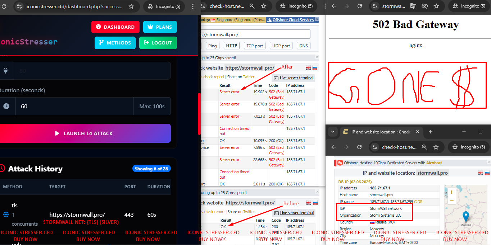Click the translate icon in the 502 window
The width and height of the screenshot is (491, 245).
tap(413, 6)
